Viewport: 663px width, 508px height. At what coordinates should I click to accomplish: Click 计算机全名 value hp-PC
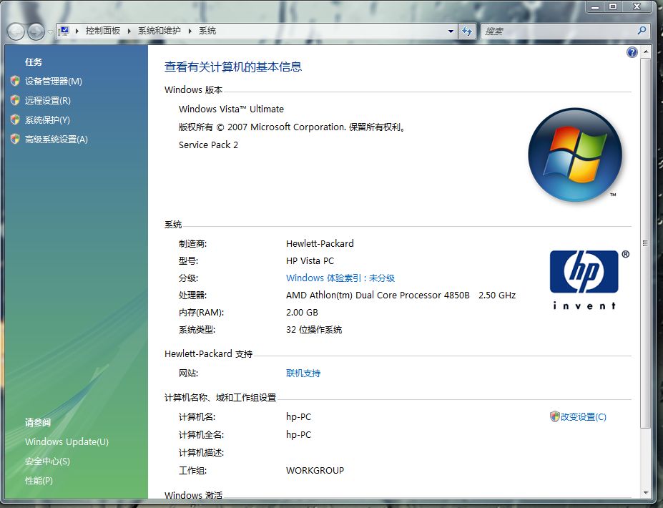[298, 435]
